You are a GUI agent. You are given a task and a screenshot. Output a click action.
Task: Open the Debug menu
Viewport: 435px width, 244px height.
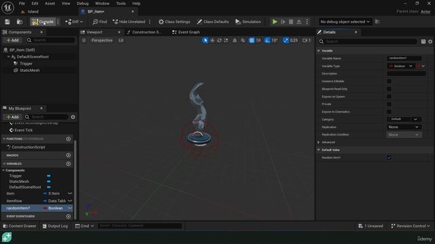point(82,3)
